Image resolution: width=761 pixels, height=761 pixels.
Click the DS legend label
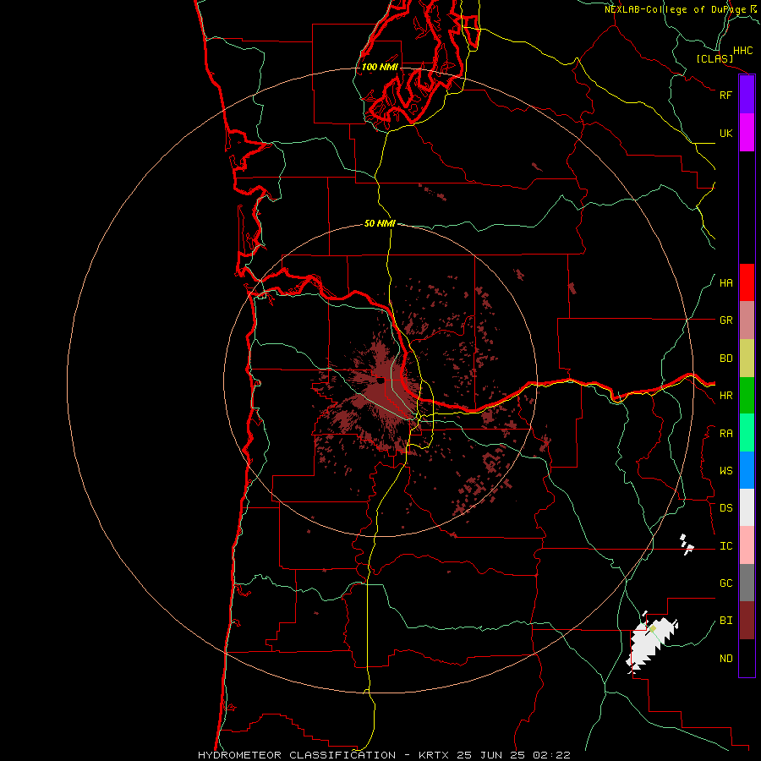[x=726, y=508]
